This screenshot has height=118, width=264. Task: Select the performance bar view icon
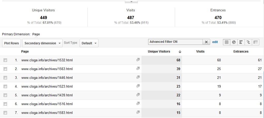tap(241, 42)
